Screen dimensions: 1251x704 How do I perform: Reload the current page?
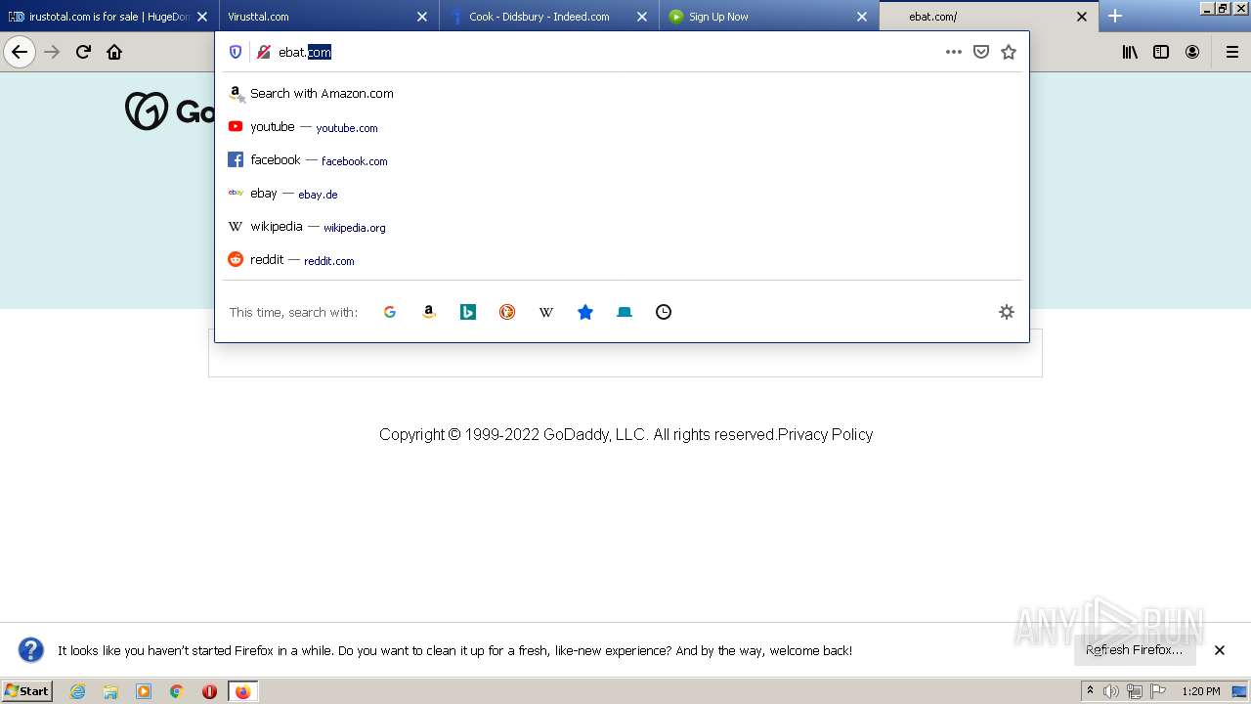83,52
